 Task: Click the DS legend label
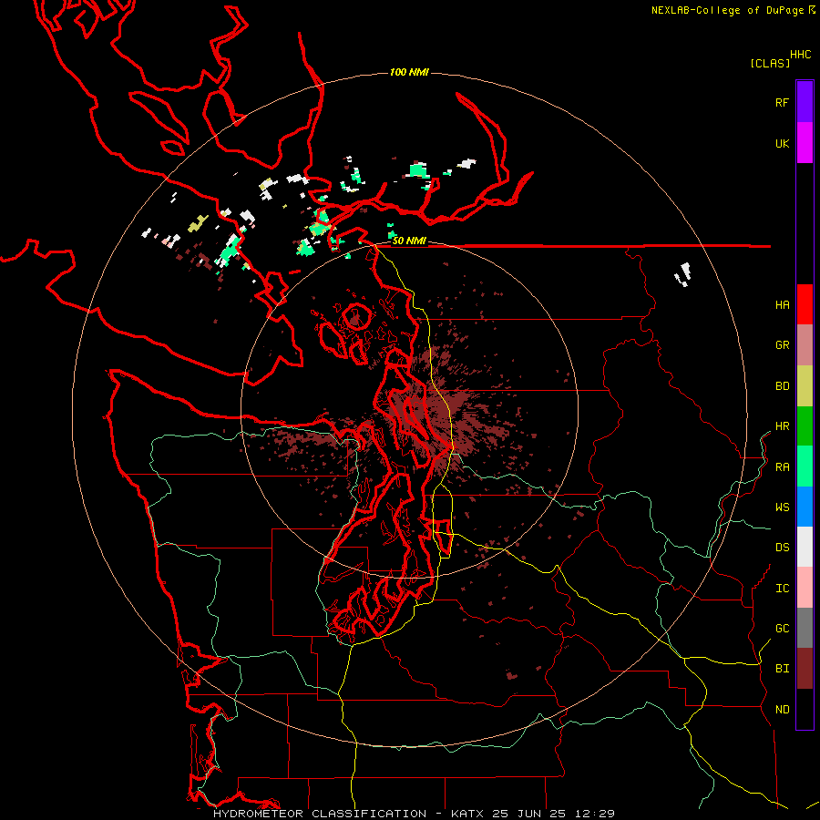pos(782,548)
